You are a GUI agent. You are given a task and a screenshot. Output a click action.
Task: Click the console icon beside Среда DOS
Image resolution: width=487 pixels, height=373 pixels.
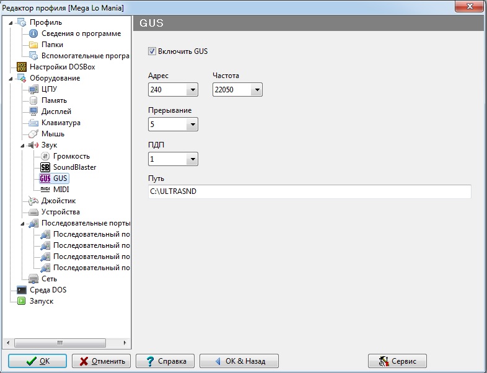(22, 290)
